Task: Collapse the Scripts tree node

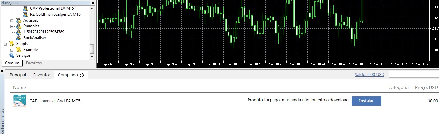Action: pyautogui.click(x=5, y=44)
